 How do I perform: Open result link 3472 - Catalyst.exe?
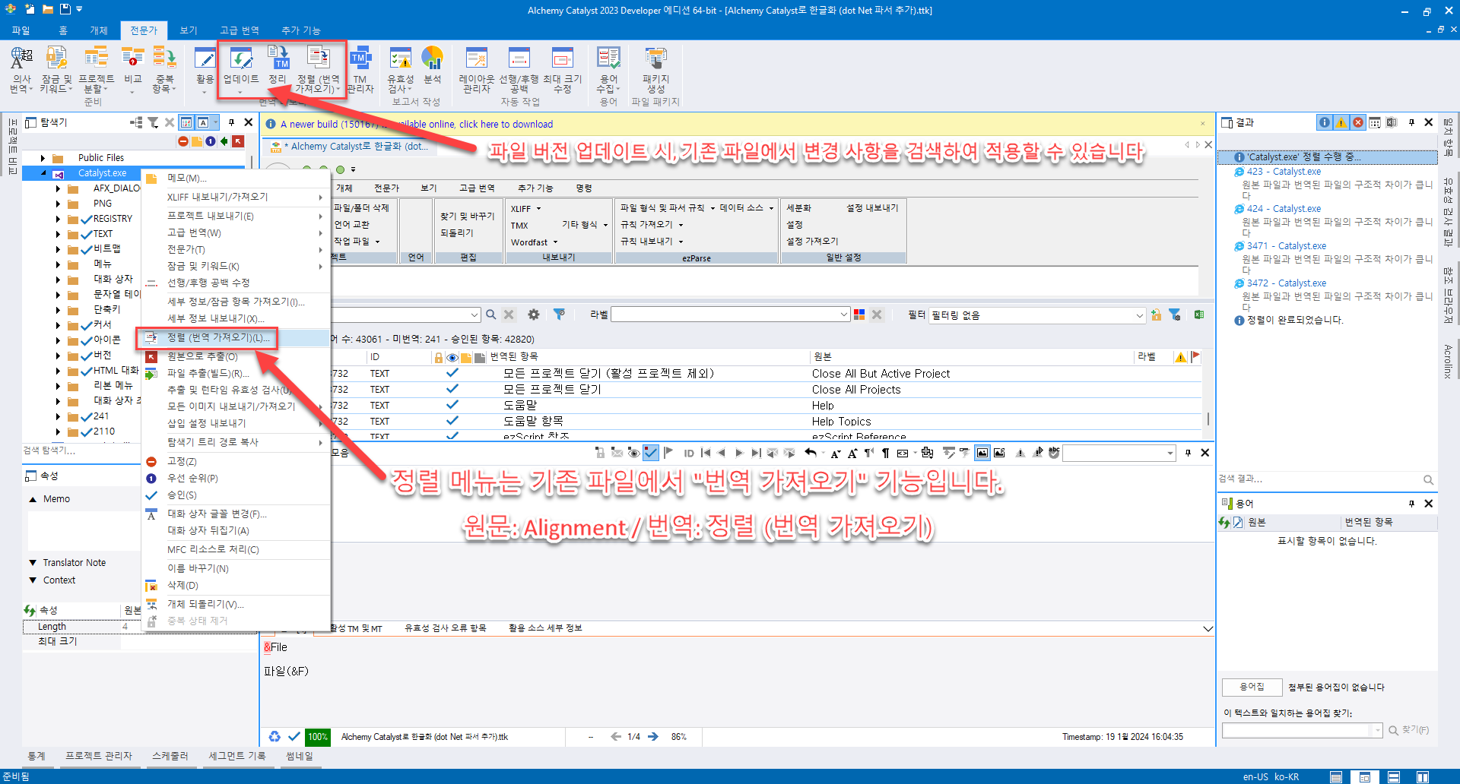point(1287,283)
